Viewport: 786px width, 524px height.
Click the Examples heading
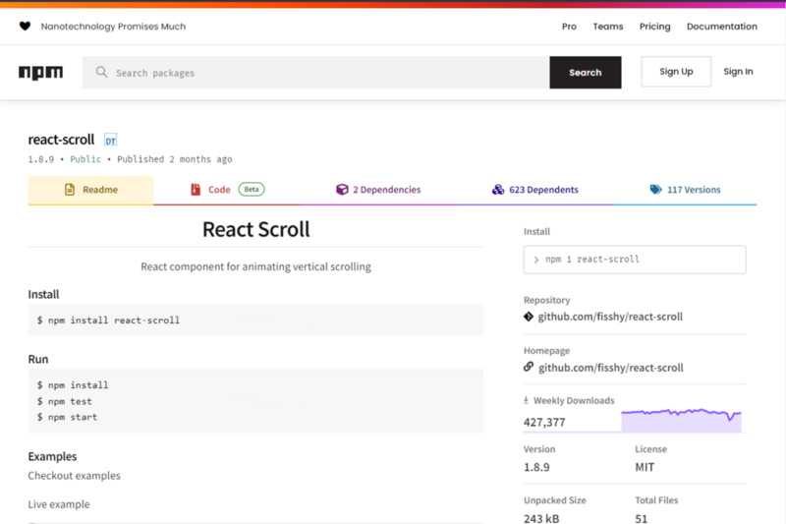[x=53, y=456]
